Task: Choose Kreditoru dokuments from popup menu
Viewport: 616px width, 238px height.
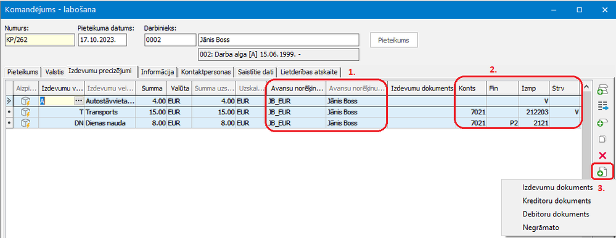Action: (x=557, y=200)
